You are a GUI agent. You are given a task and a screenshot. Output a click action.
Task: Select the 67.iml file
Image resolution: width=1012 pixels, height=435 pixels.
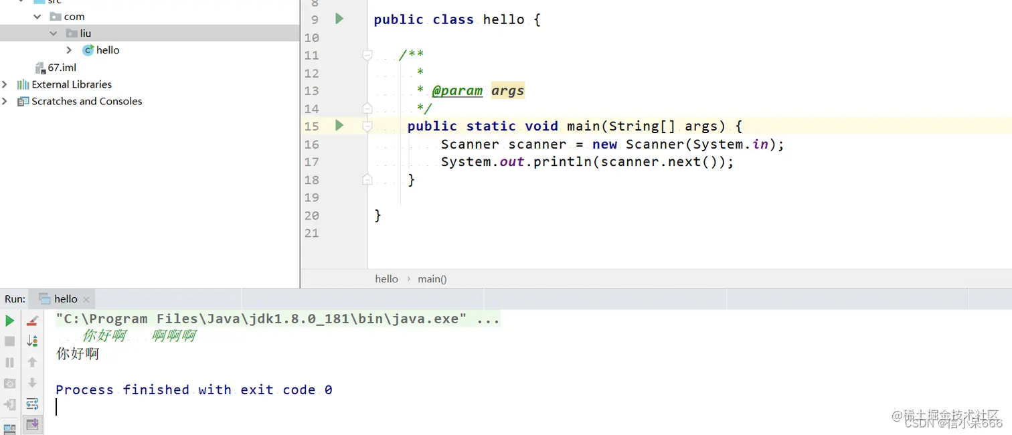click(x=62, y=68)
